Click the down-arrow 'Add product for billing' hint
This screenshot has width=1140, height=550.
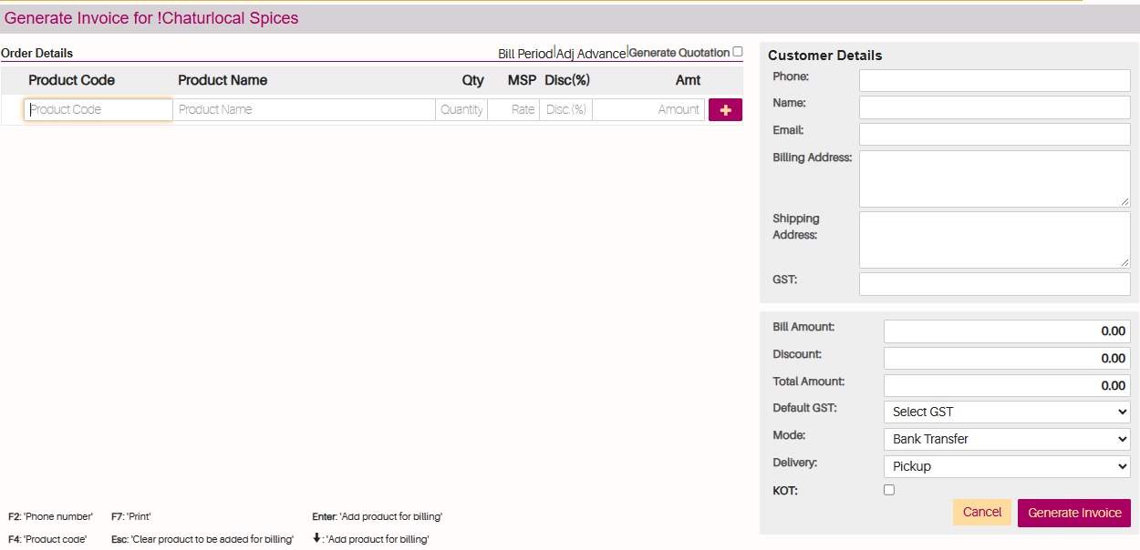click(370, 539)
